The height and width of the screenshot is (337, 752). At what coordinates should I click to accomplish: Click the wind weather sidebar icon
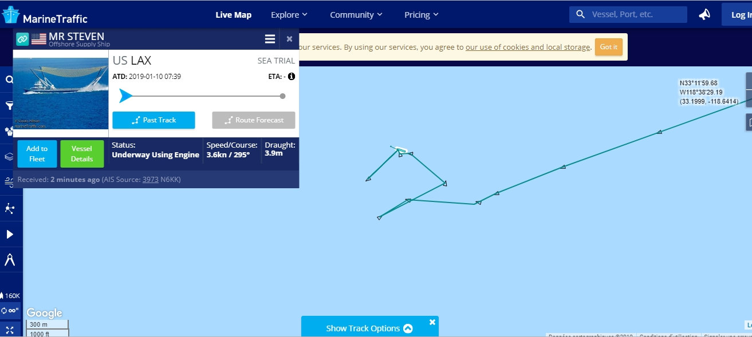(10, 182)
